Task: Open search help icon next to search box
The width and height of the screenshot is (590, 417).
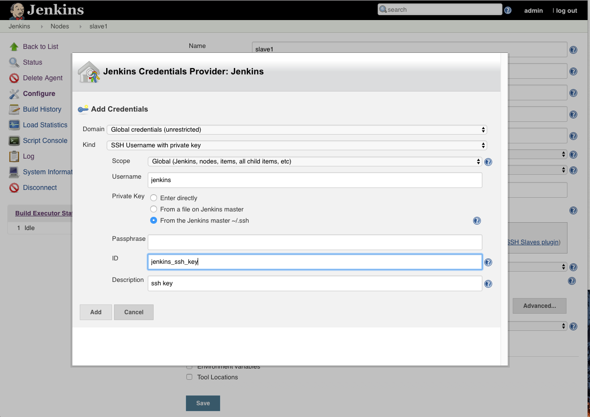Action: click(508, 10)
